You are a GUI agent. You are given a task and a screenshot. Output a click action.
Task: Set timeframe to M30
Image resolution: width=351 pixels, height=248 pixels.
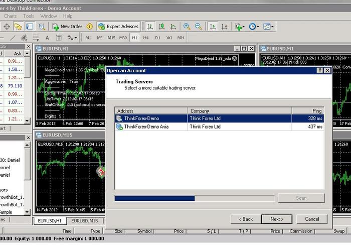pos(123,38)
